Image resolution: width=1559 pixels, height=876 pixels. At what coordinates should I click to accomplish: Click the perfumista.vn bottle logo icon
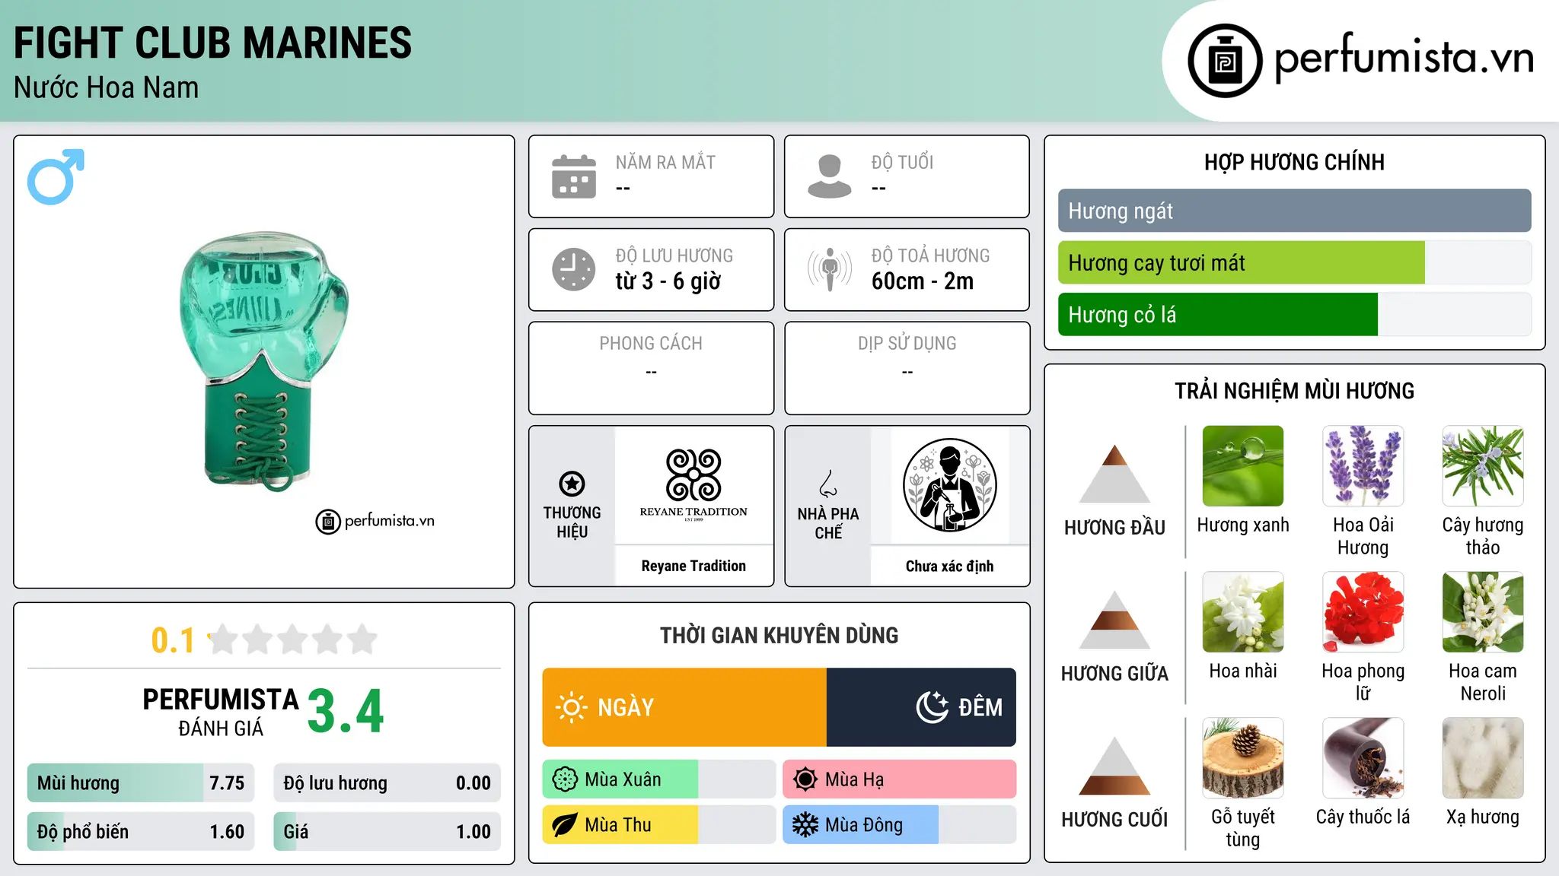1225,61
